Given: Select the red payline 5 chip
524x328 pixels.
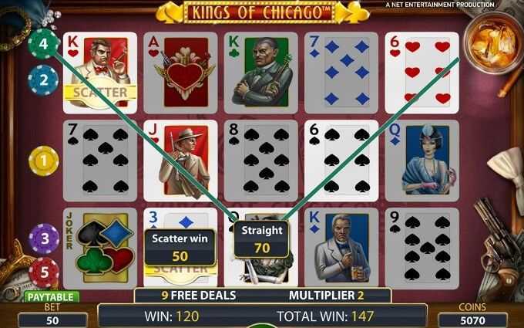Looking at the screenshot, I should coord(45,272).
